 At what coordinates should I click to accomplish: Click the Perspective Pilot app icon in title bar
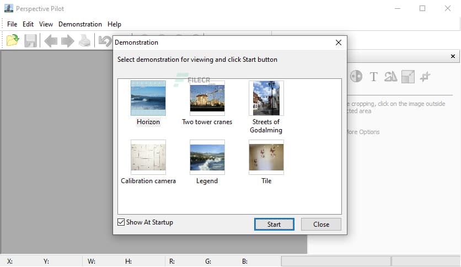pyautogui.click(x=8, y=8)
